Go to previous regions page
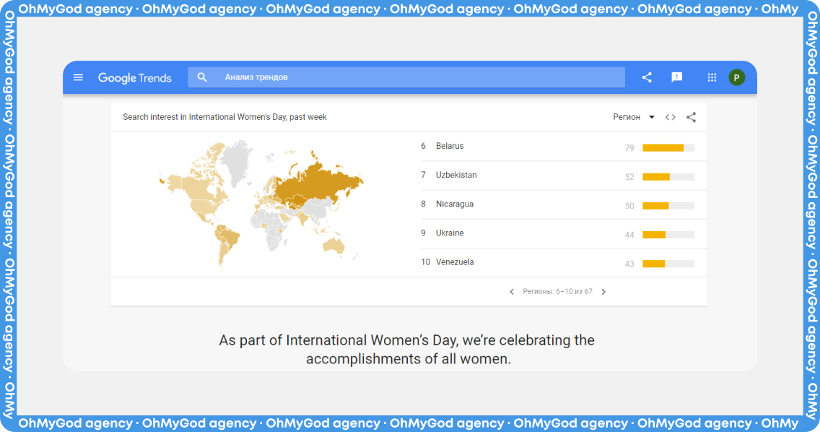 point(512,292)
